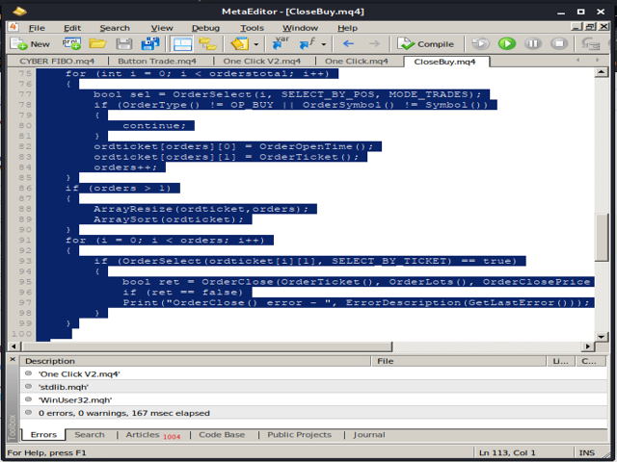The image size is (617, 462).
Task: Click the Step Into debug icon
Action: pos(591,43)
